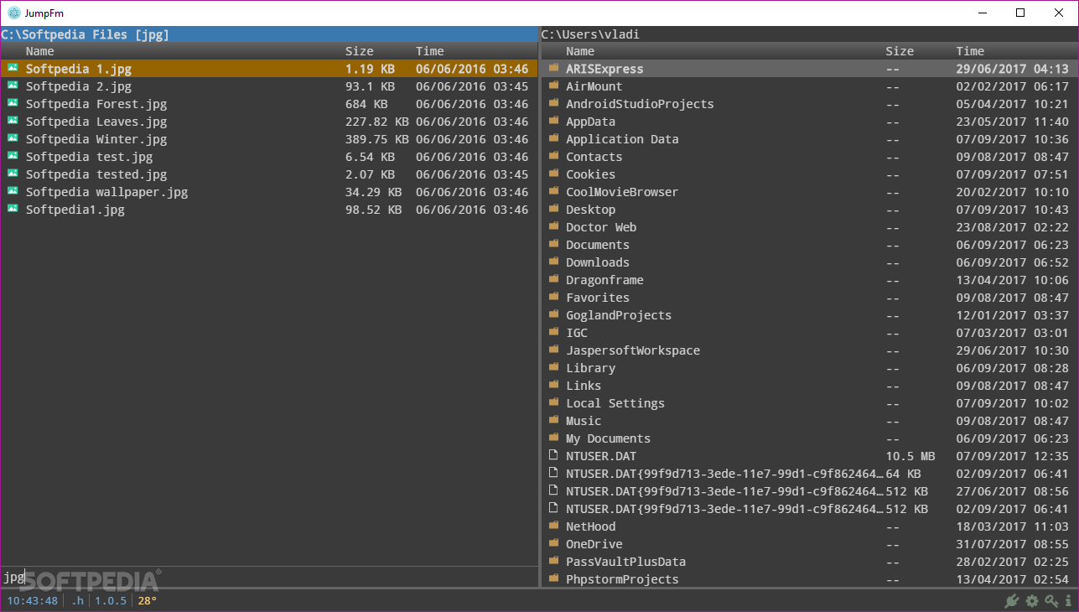The height and width of the screenshot is (612, 1079).
Task: Click the 'C:\Users\vladi' path bar
Action: click(809, 34)
